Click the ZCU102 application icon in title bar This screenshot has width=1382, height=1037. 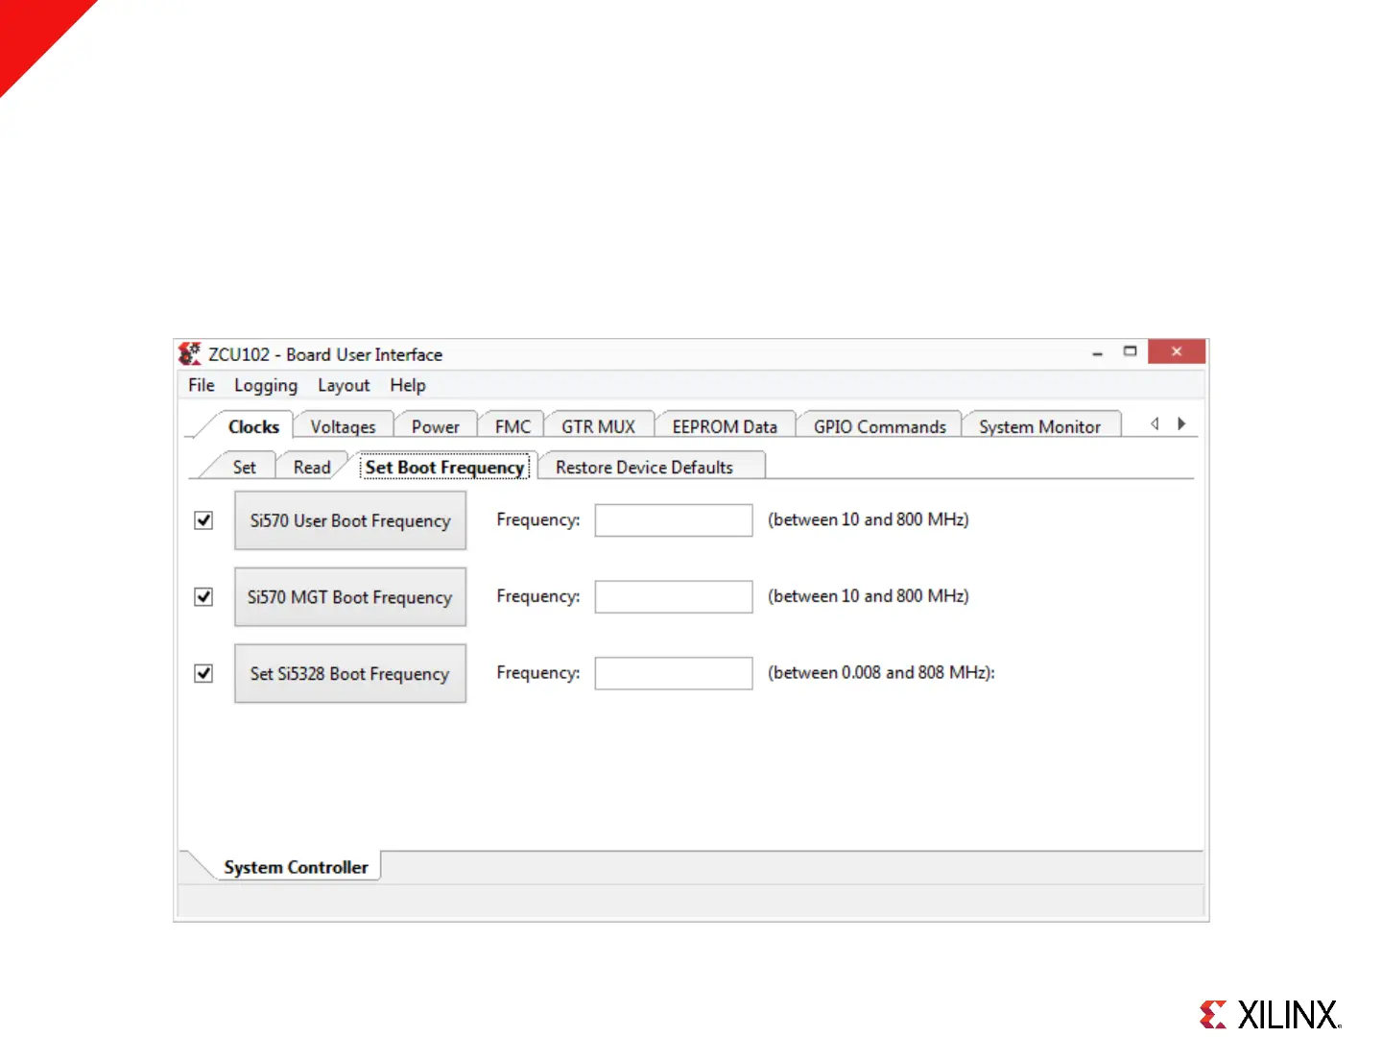(x=190, y=354)
